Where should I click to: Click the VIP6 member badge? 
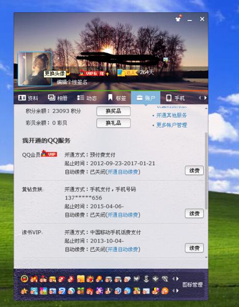[94, 73]
